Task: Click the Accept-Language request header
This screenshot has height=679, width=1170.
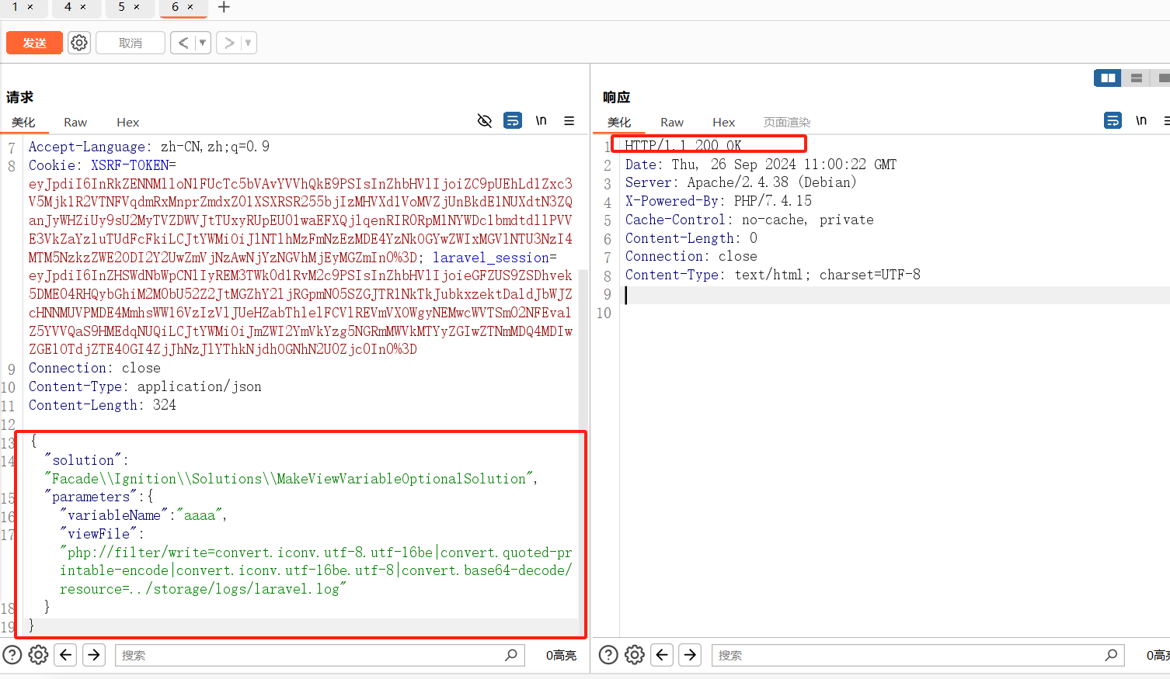Action: 149,147
